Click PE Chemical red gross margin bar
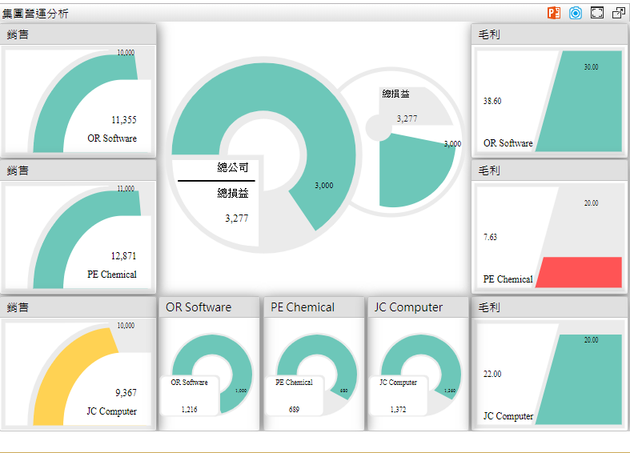This screenshot has width=630, height=453. [x=580, y=272]
